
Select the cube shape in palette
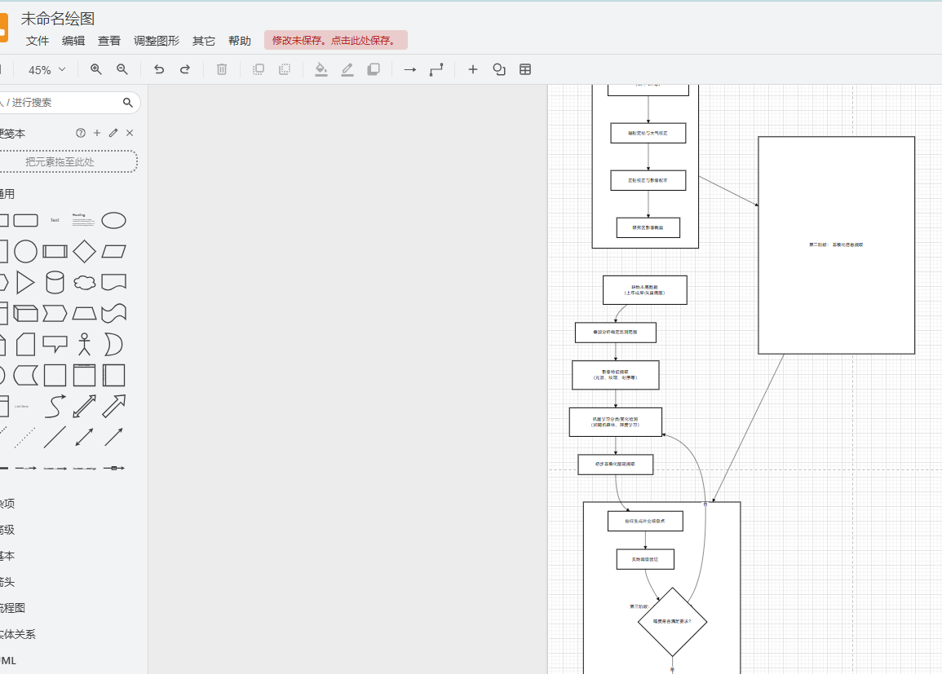click(x=26, y=313)
